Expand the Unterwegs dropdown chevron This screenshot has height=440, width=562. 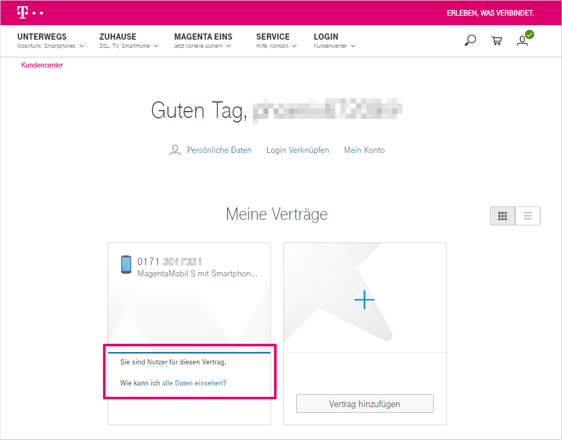click(x=82, y=46)
